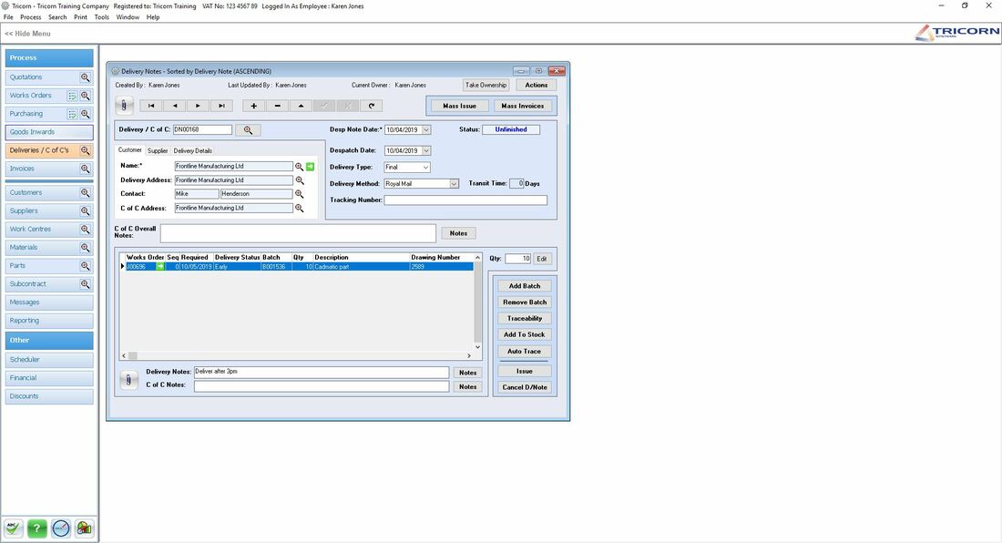1002x543 pixels.
Task: Open Desp Note Date dropdown
Action: click(x=426, y=129)
